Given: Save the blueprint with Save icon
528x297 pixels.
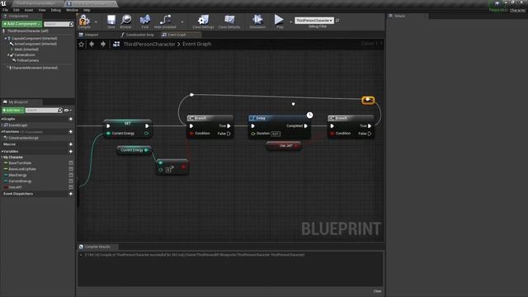Looking at the screenshot, I should [111, 21].
